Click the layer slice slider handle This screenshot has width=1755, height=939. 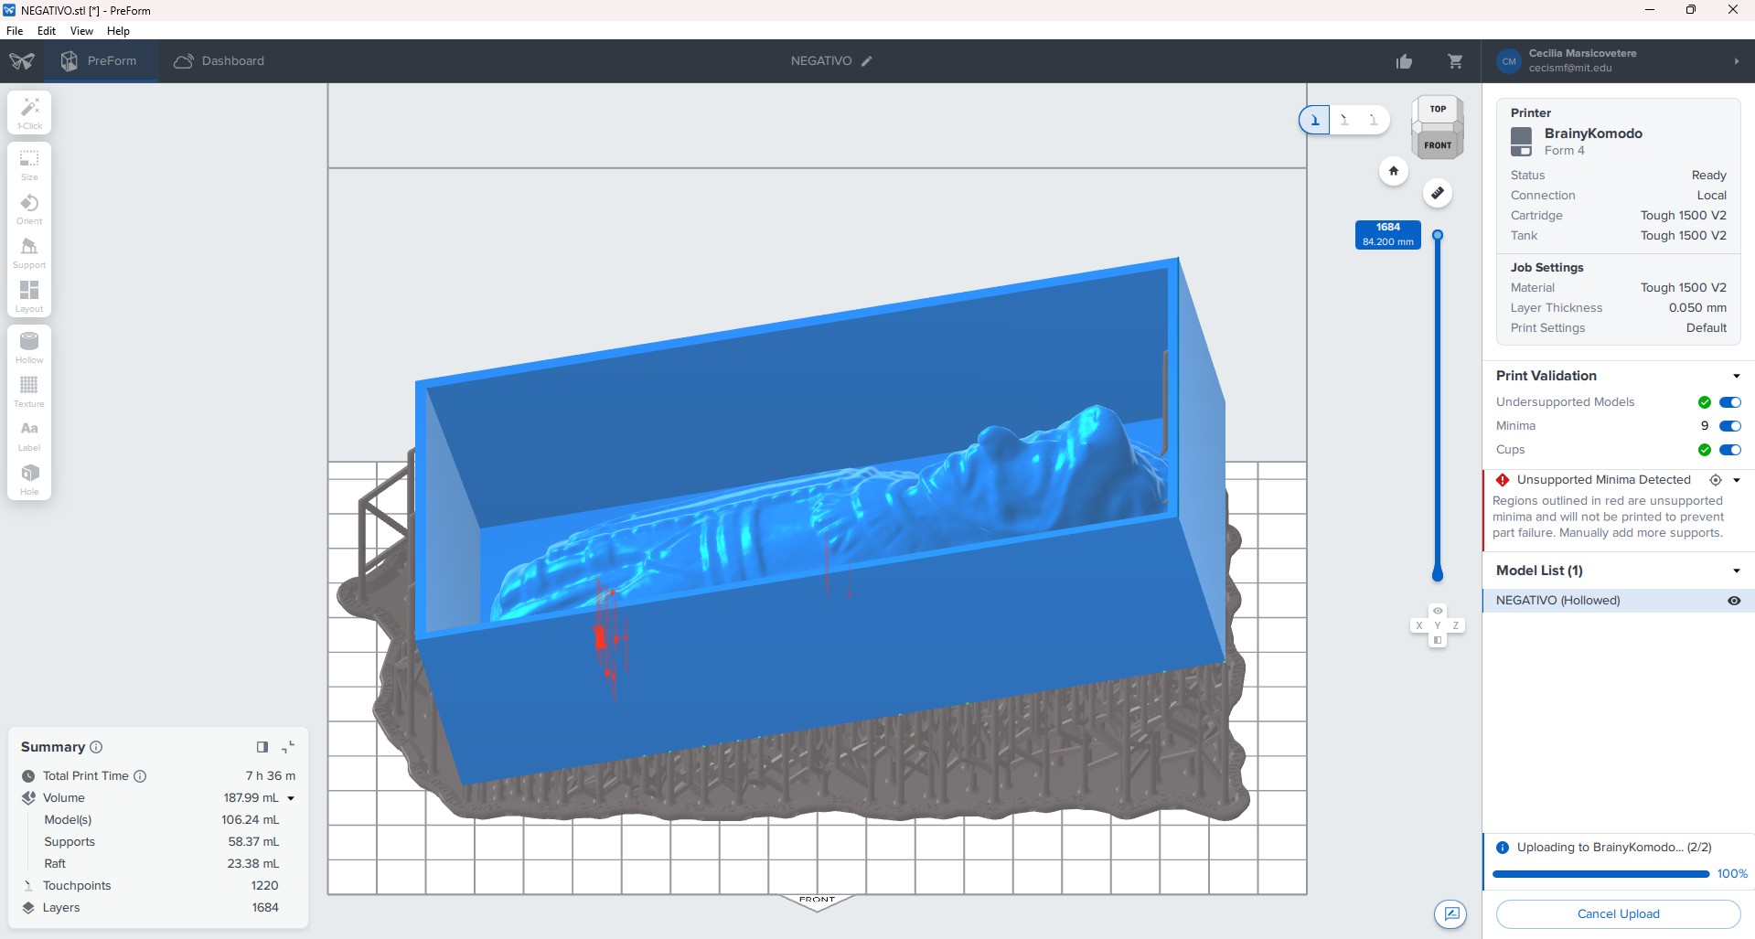click(x=1438, y=236)
